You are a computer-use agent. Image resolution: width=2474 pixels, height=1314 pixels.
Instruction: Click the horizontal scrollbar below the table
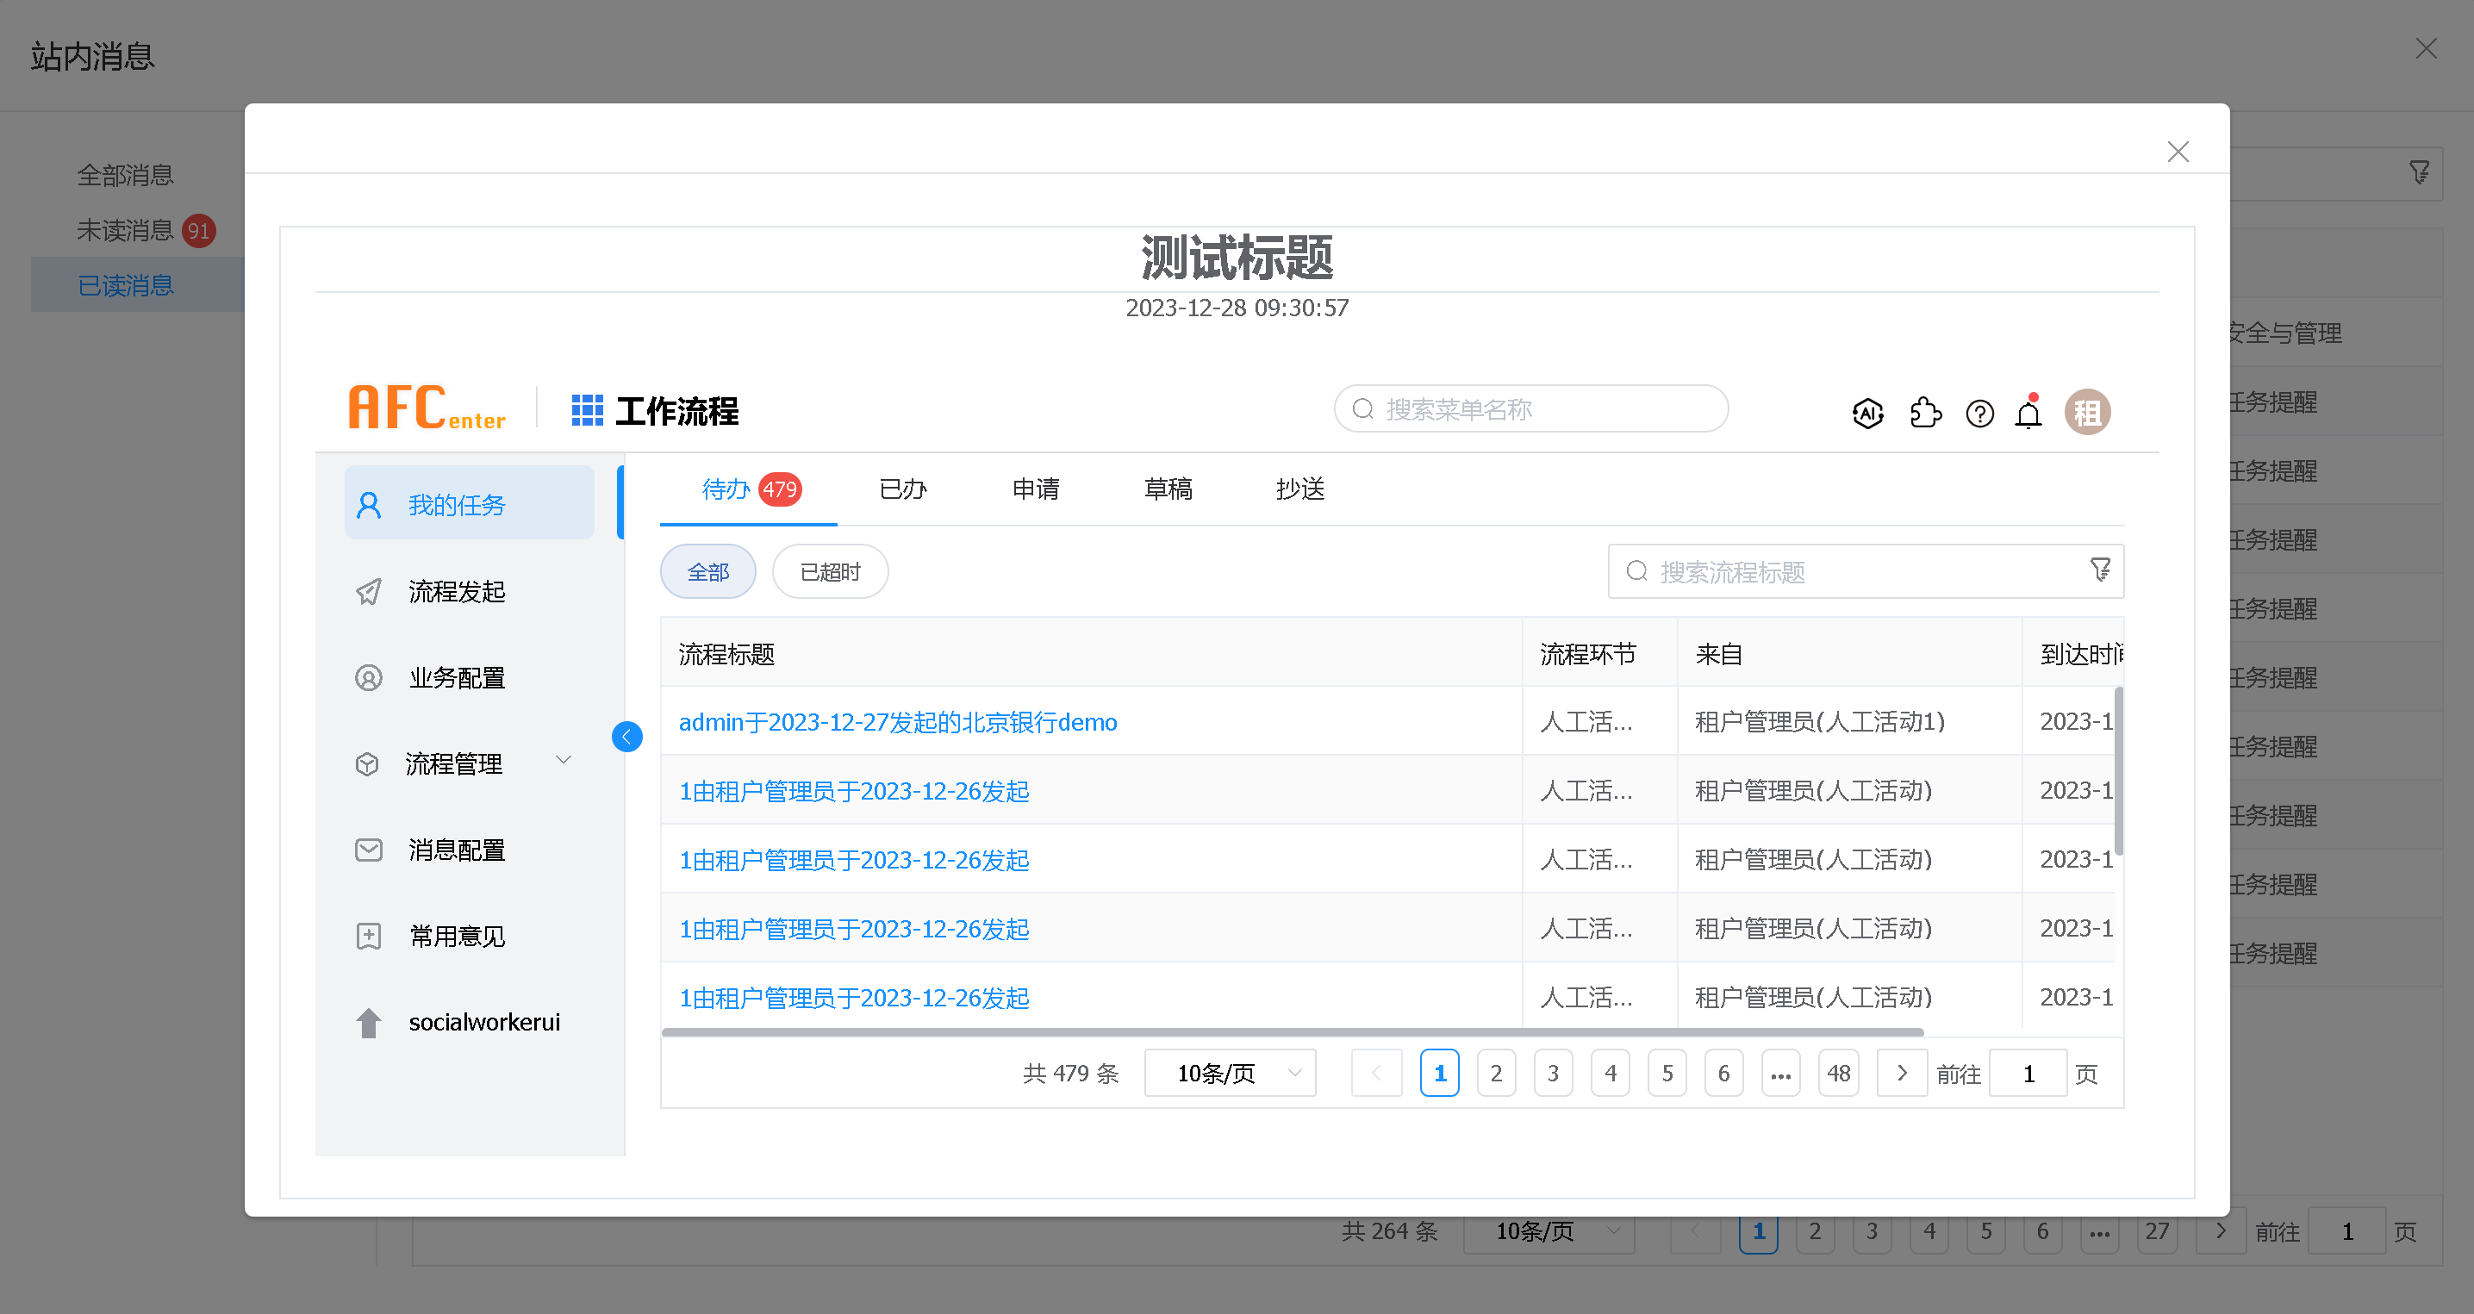1292,1032
